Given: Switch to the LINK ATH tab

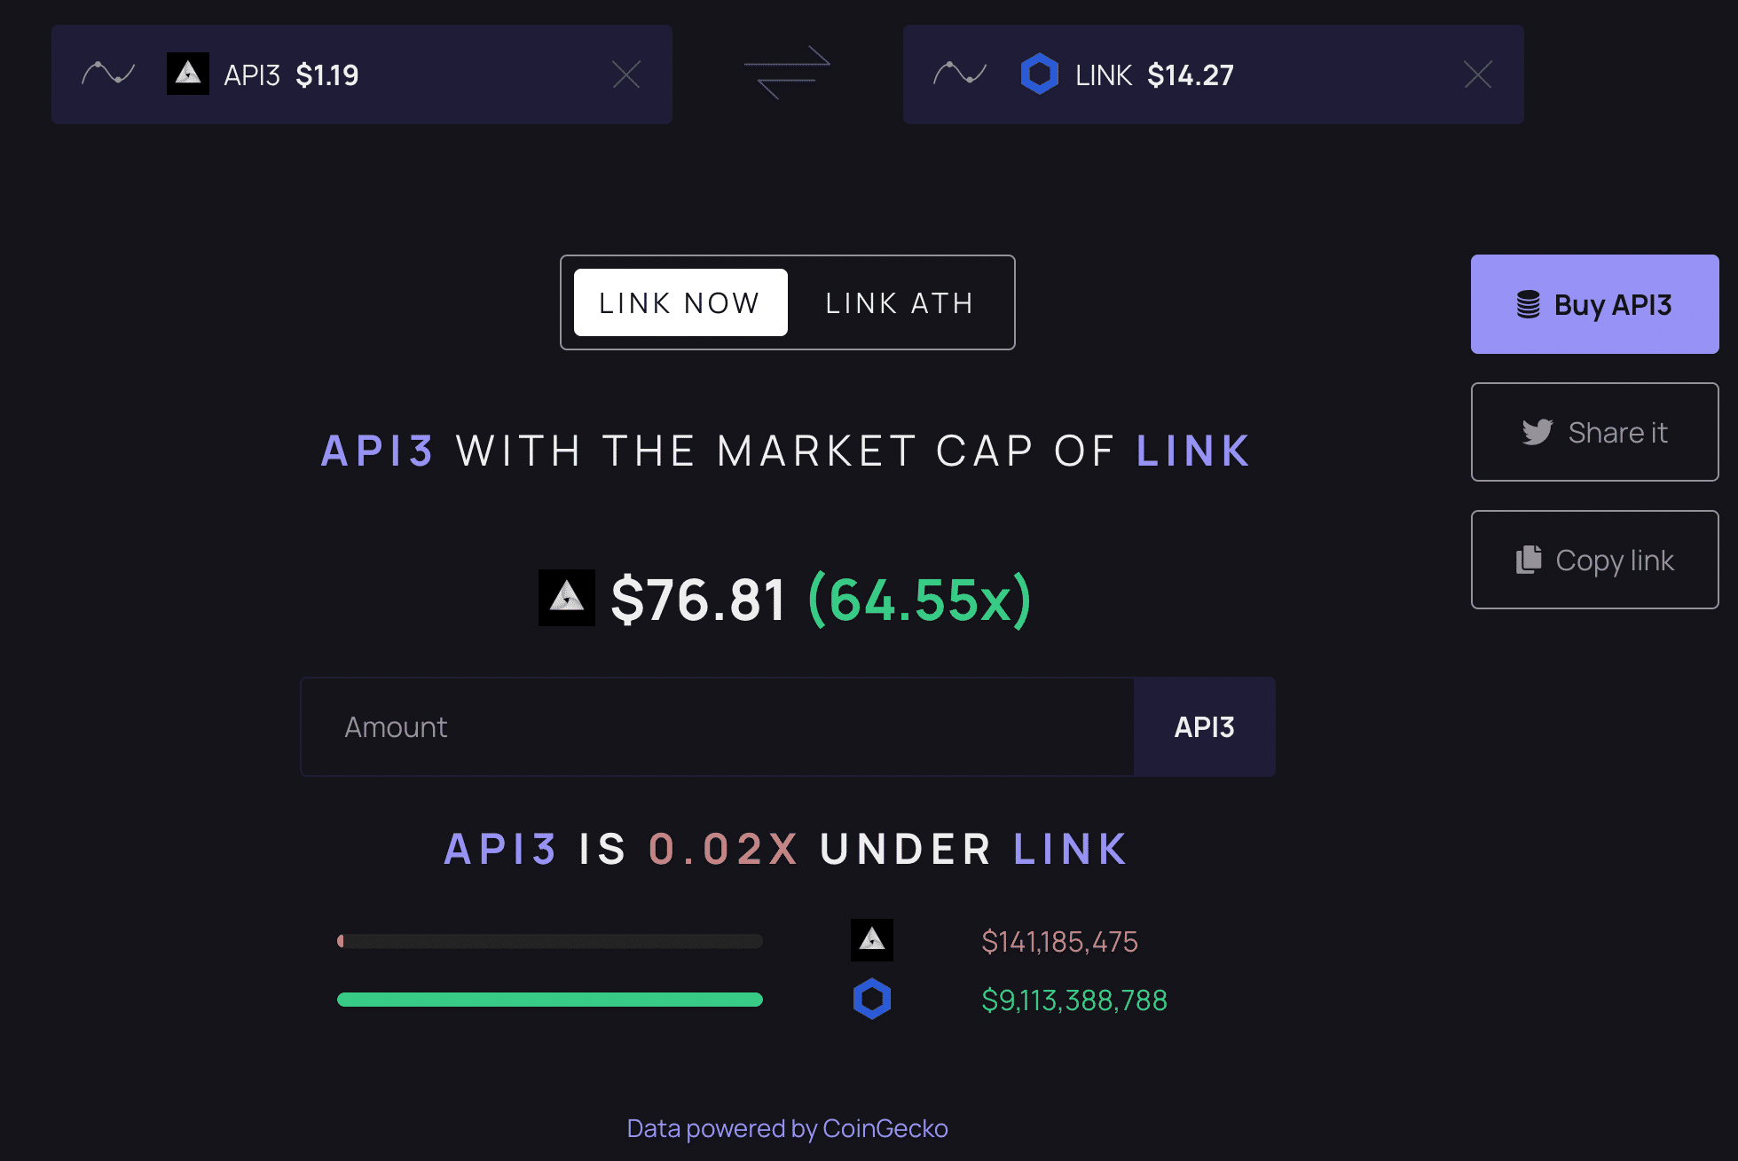Looking at the screenshot, I should [x=899, y=302].
